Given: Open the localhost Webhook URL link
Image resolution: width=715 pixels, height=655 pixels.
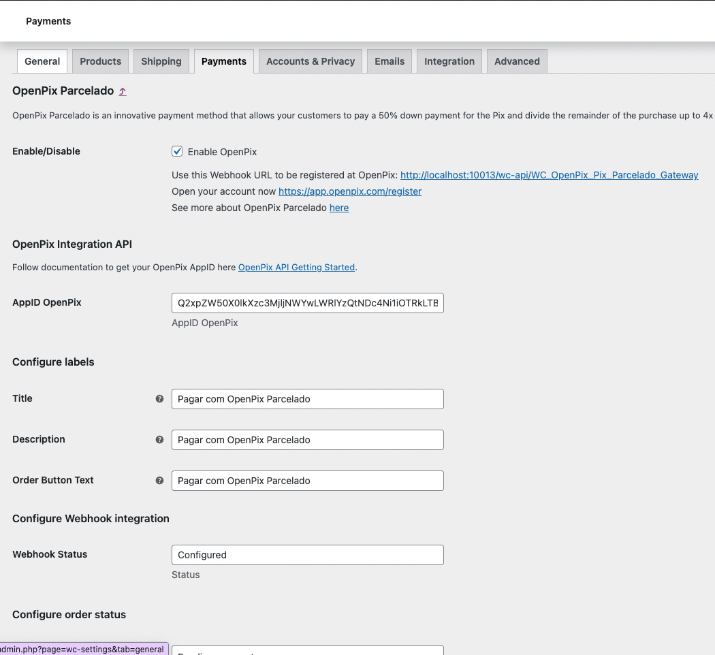Looking at the screenshot, I should coord(549,175).
